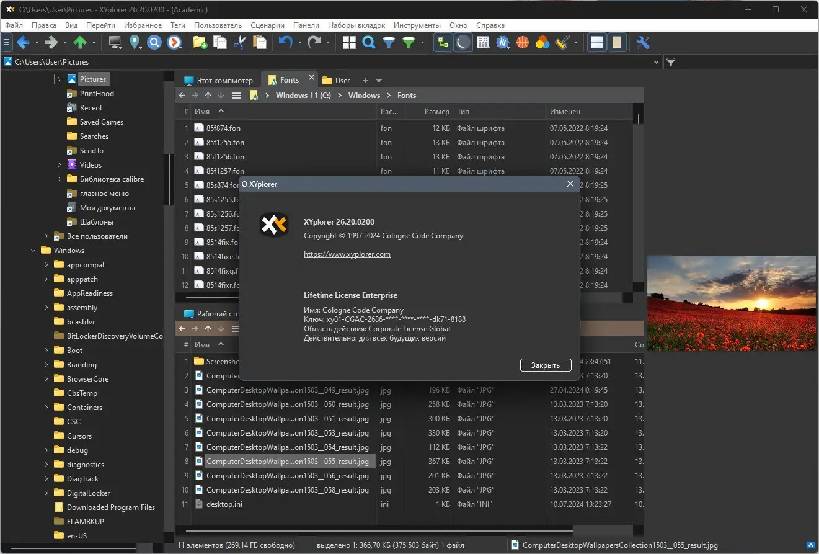Screen dimensions: 819x554
Task: Open the Drives monitor icon in toolbar
Action: (x=115, y=42)
